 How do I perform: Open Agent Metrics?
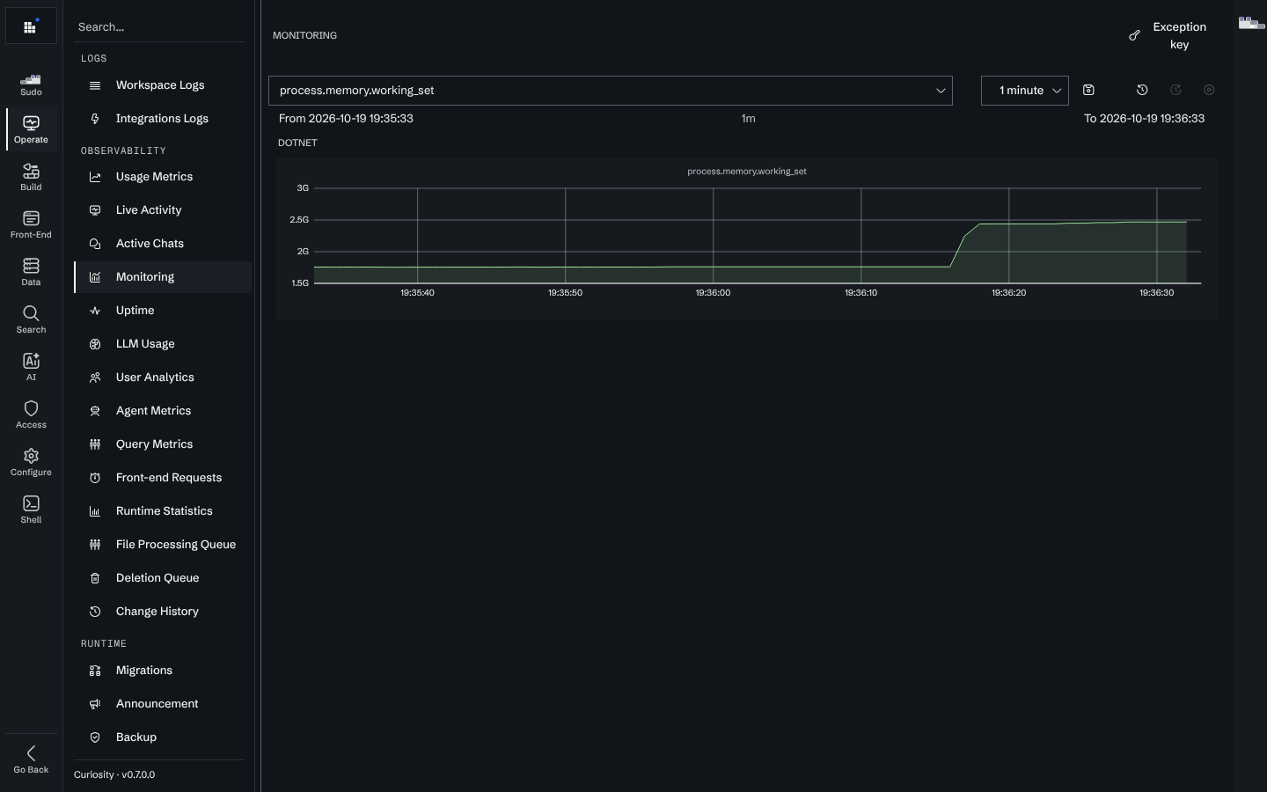(163, 411)
